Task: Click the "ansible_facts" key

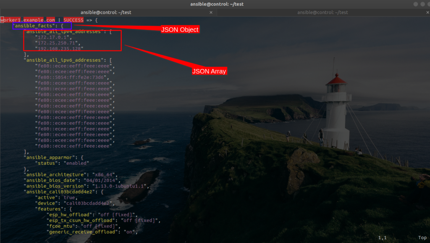Action: click(x=34, y=26)
